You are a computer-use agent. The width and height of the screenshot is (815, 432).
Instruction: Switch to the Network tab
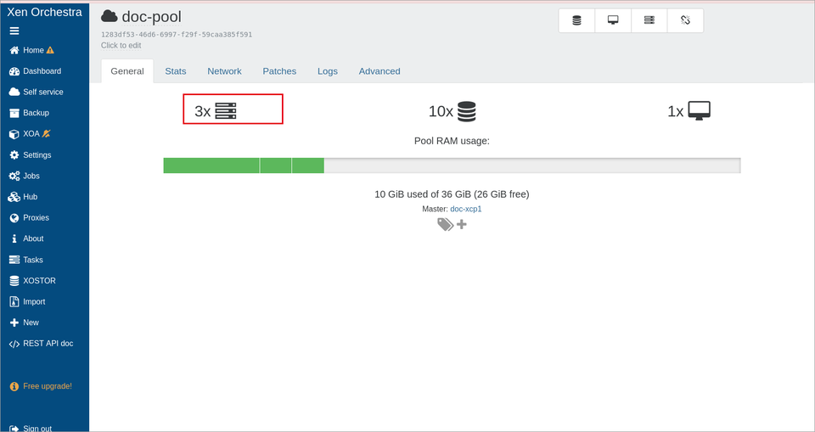tap(224, 71)
